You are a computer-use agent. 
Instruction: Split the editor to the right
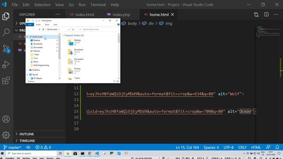click(x=266, y=15)
